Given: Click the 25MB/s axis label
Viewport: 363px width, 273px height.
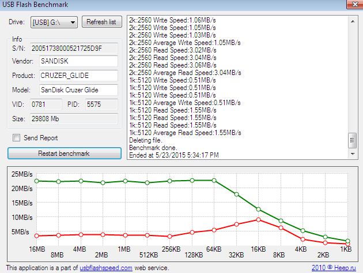Looking at the screenshot, I should 22,174.
